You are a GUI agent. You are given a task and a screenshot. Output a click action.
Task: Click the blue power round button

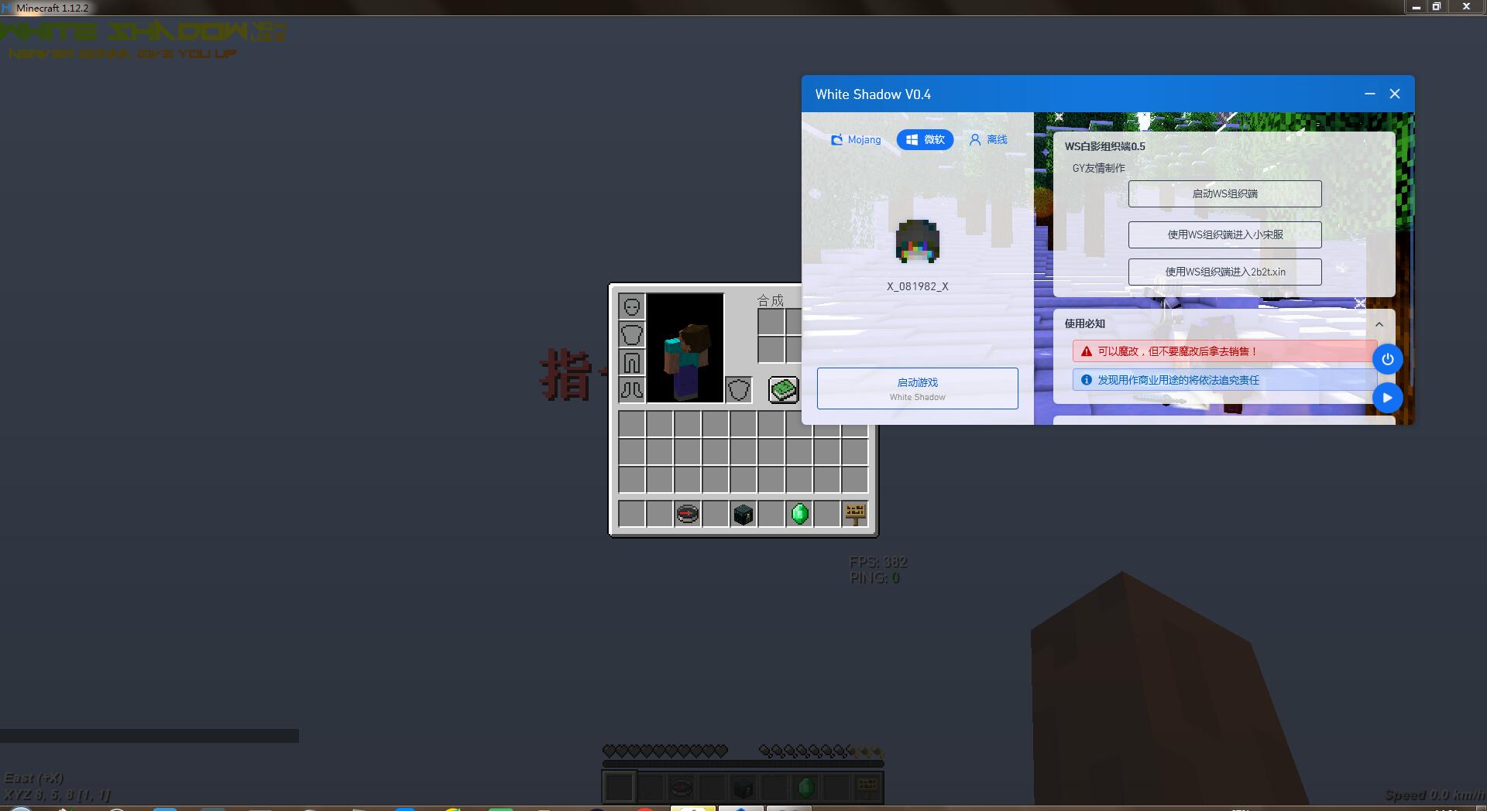point(1387,359)
